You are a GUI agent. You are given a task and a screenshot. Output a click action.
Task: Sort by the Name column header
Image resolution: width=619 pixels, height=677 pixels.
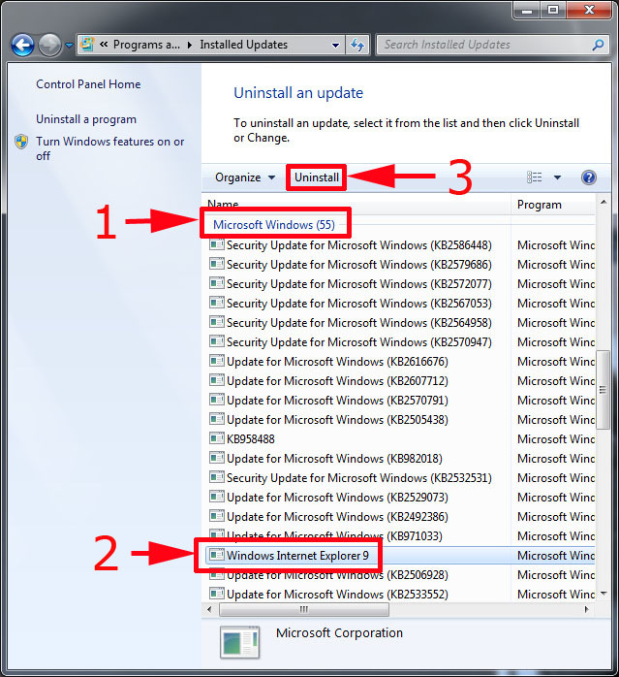pyautogui.click(x=356, y=205)
